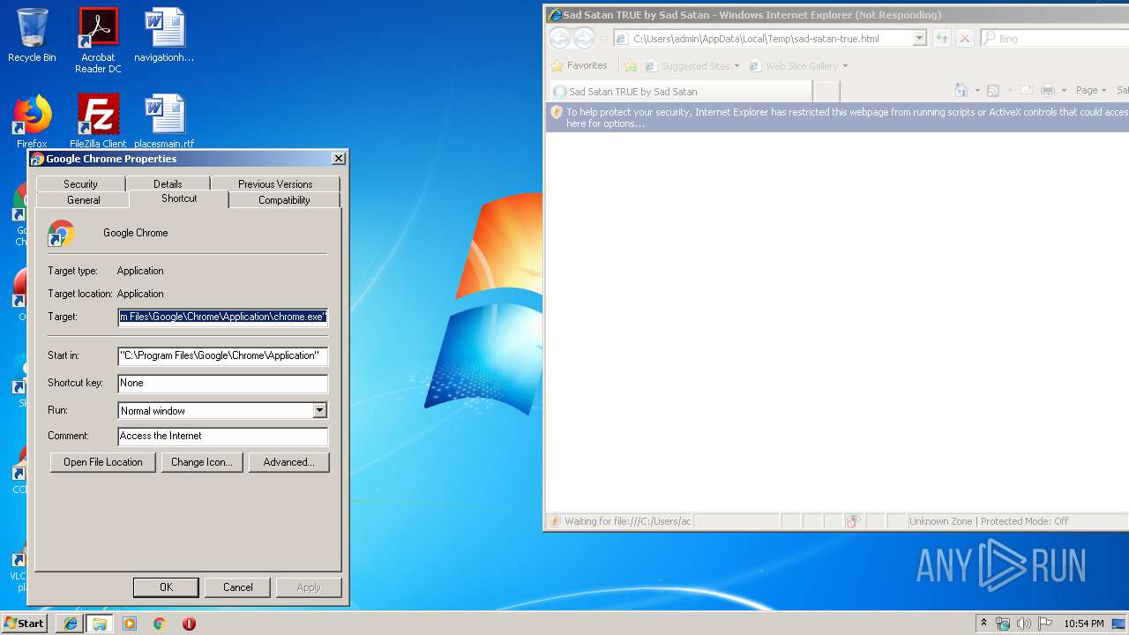Click the Internet Explorer Forward arrow
The width and height of the screenshot is (1129, 635).
pyautogui.click(x=584, y=38)
